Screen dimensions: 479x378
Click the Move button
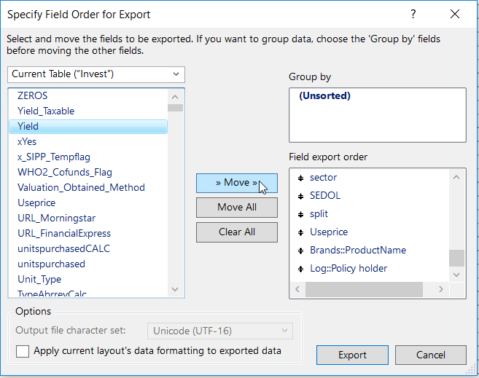[236, 183]
